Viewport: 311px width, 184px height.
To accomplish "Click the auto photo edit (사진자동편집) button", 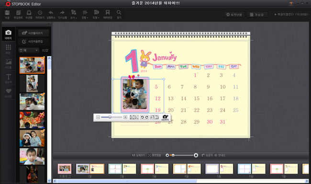I will click(33, 42).
